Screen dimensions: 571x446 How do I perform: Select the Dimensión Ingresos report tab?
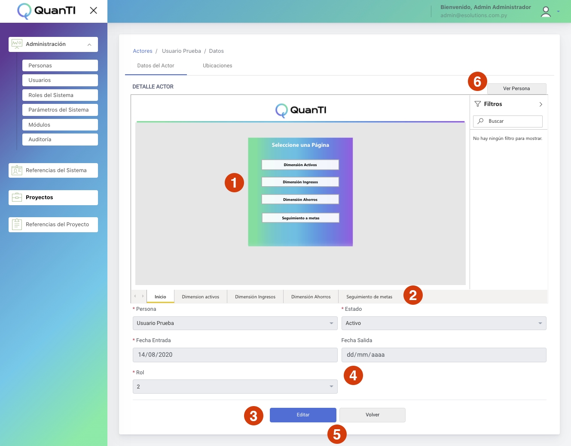[255, 297]
